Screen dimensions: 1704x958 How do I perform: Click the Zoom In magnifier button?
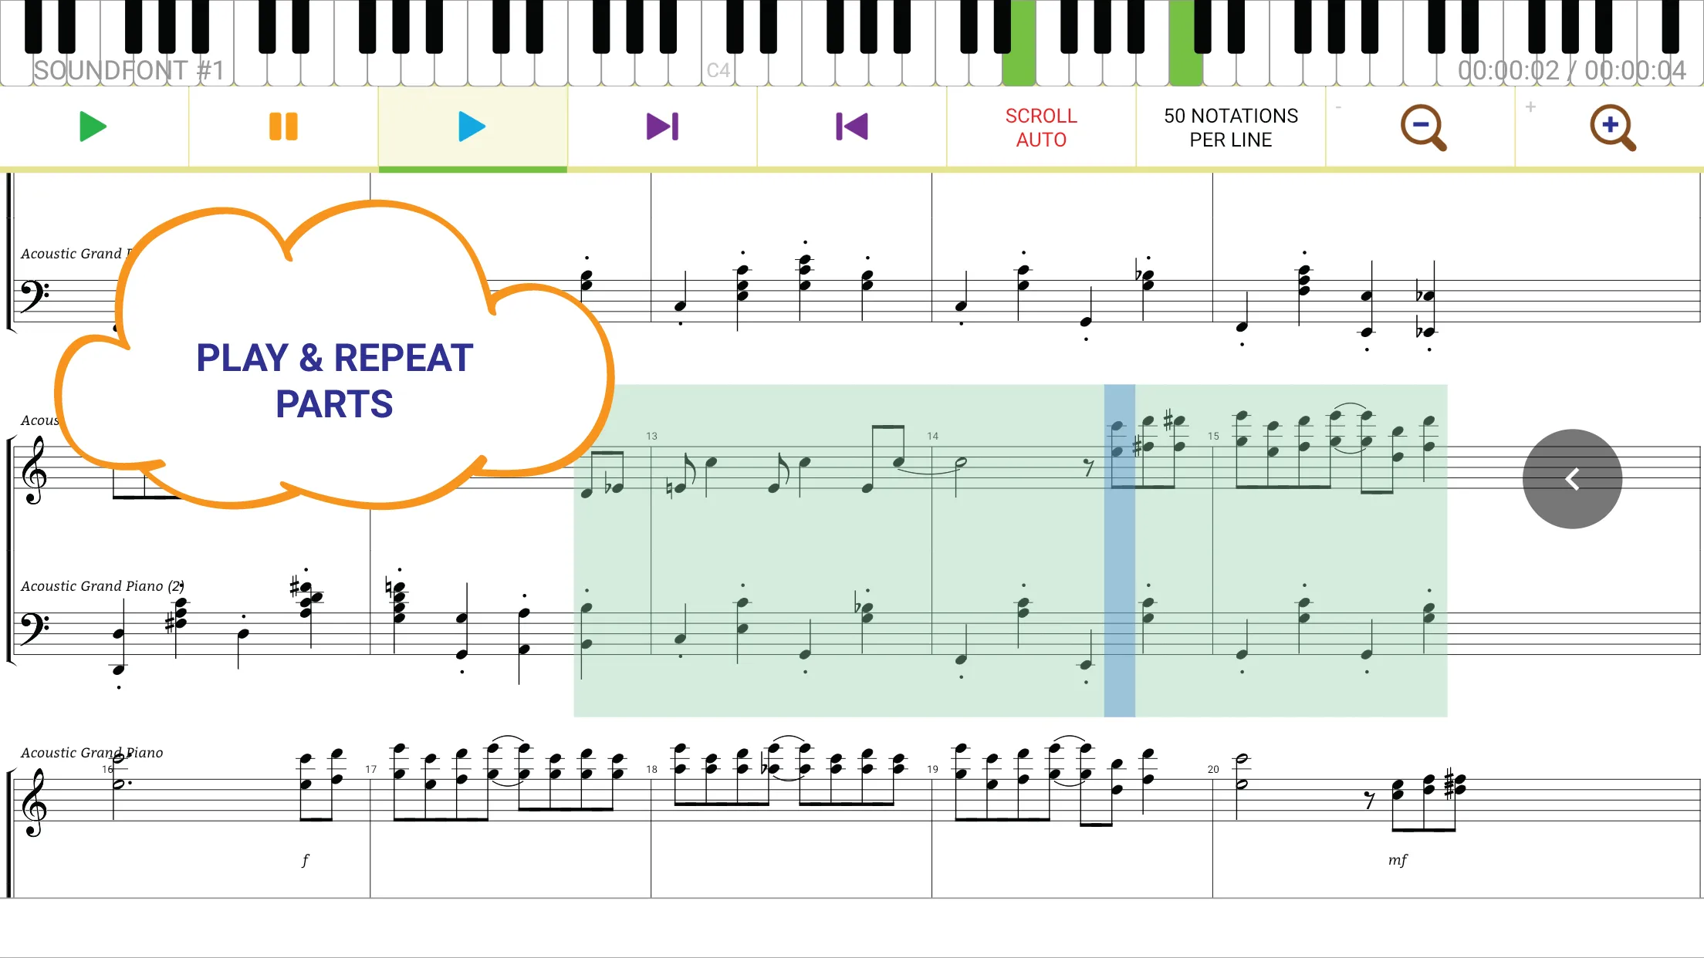(x=1613, y=126)
